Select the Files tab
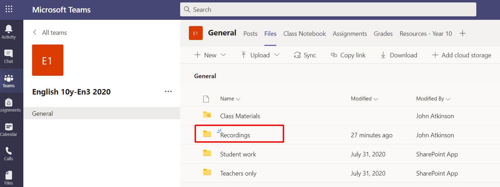 click(270, 34)
